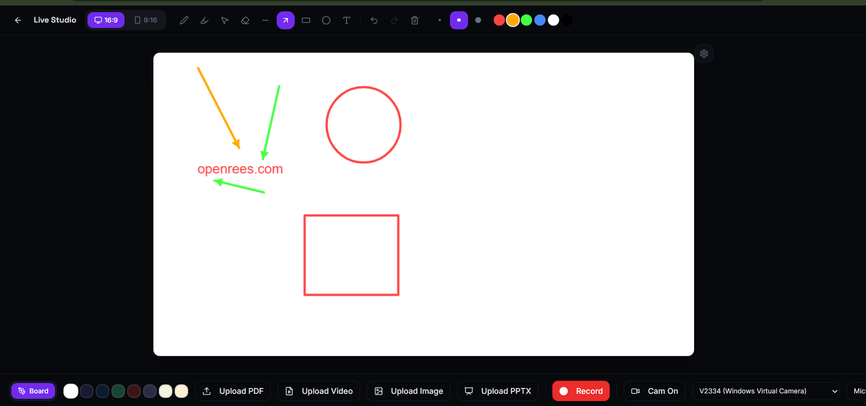The width and height of the screenshot is (866, 406).
Task: Select the Arrow drawing tool
Action: click(x=286, y=20)
